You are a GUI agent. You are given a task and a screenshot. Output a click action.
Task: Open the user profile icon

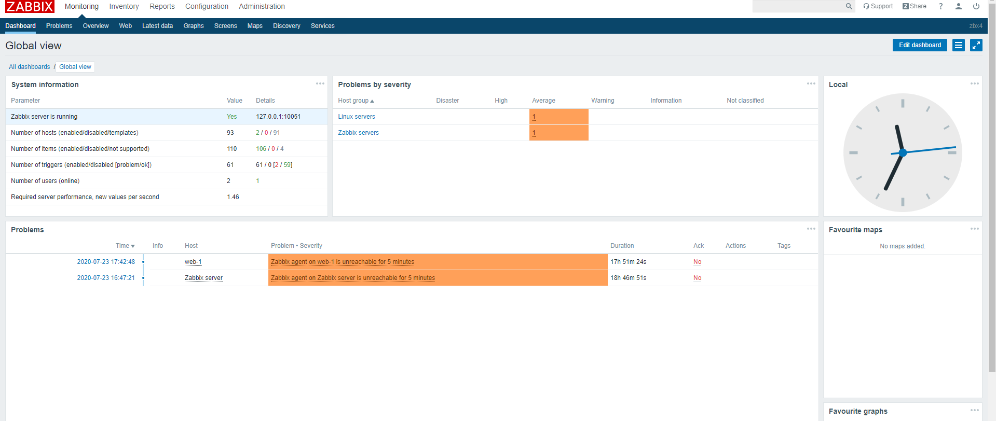pyautogui.click(x=959, y=6)
